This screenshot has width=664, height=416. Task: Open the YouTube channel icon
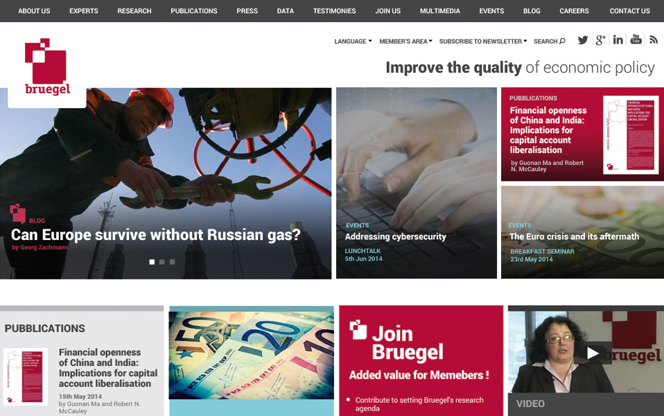tap(636, 40)
